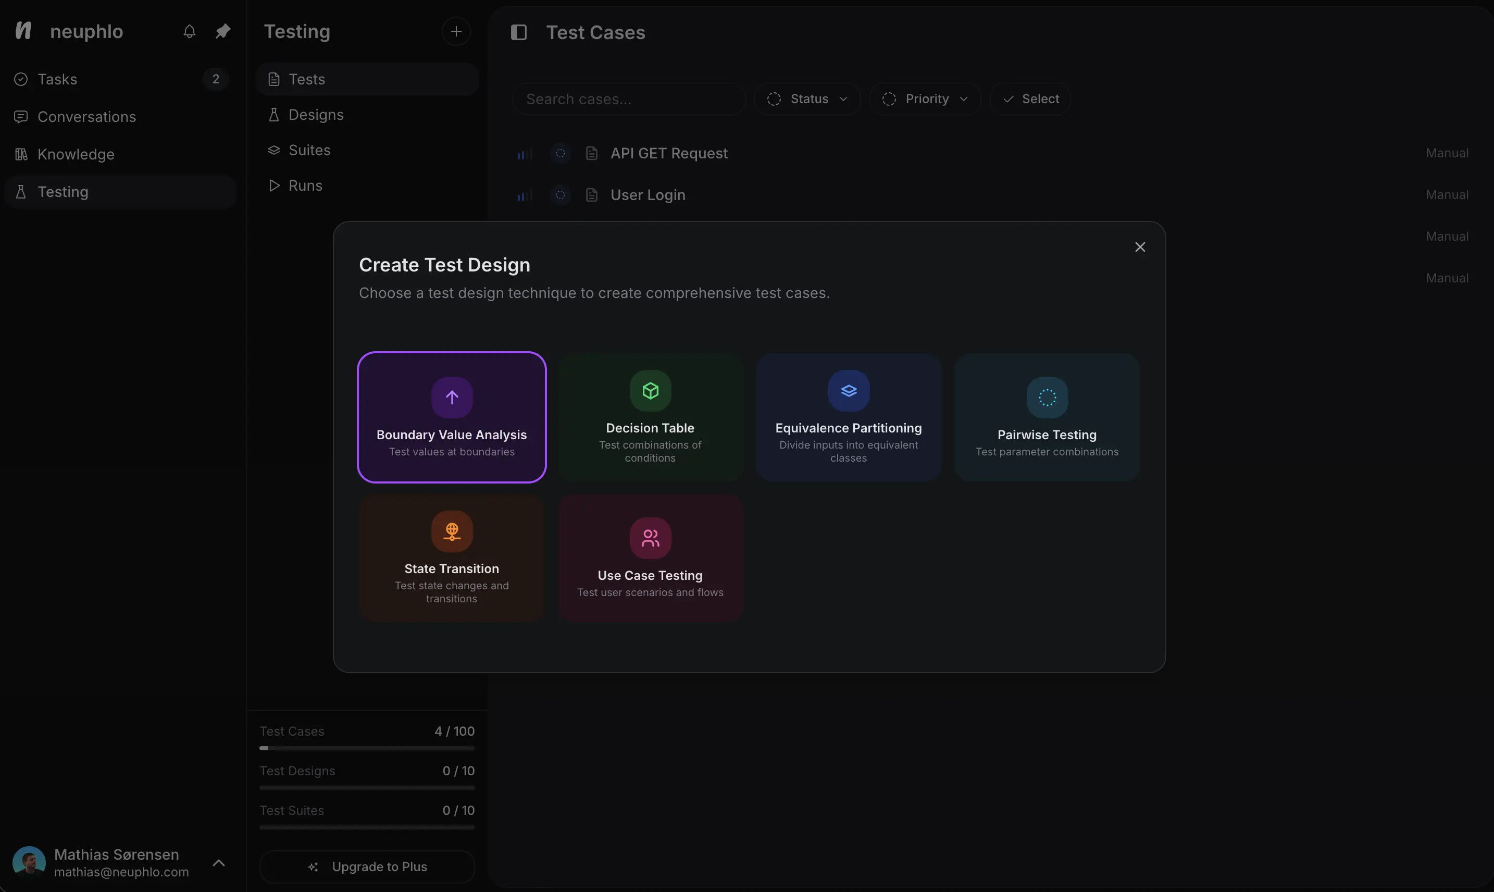Click the pin icon in the header
The width and height of the screenshot is (1494, 892).
(x=222, y=31)
